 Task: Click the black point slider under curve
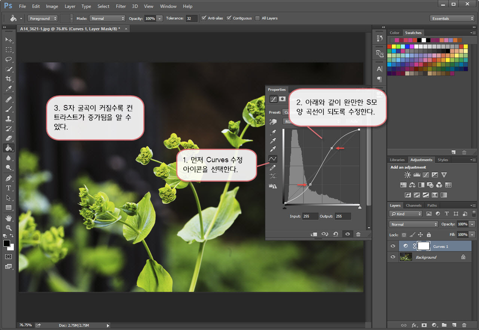click(285, 207)
